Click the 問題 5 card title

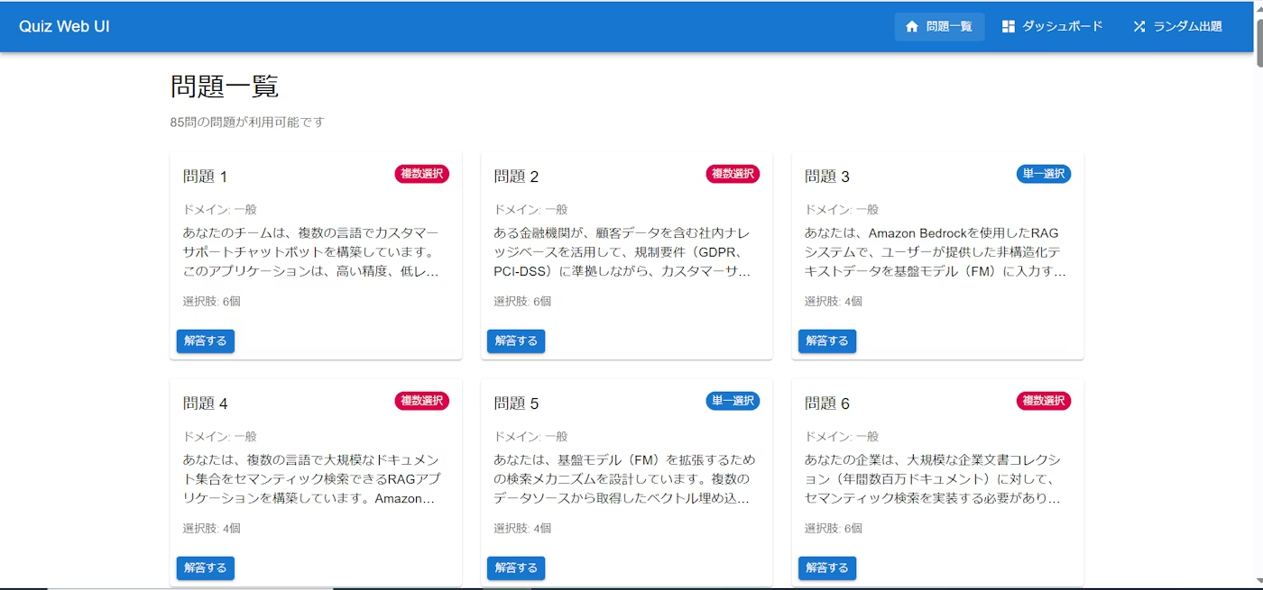coord(516,404)
